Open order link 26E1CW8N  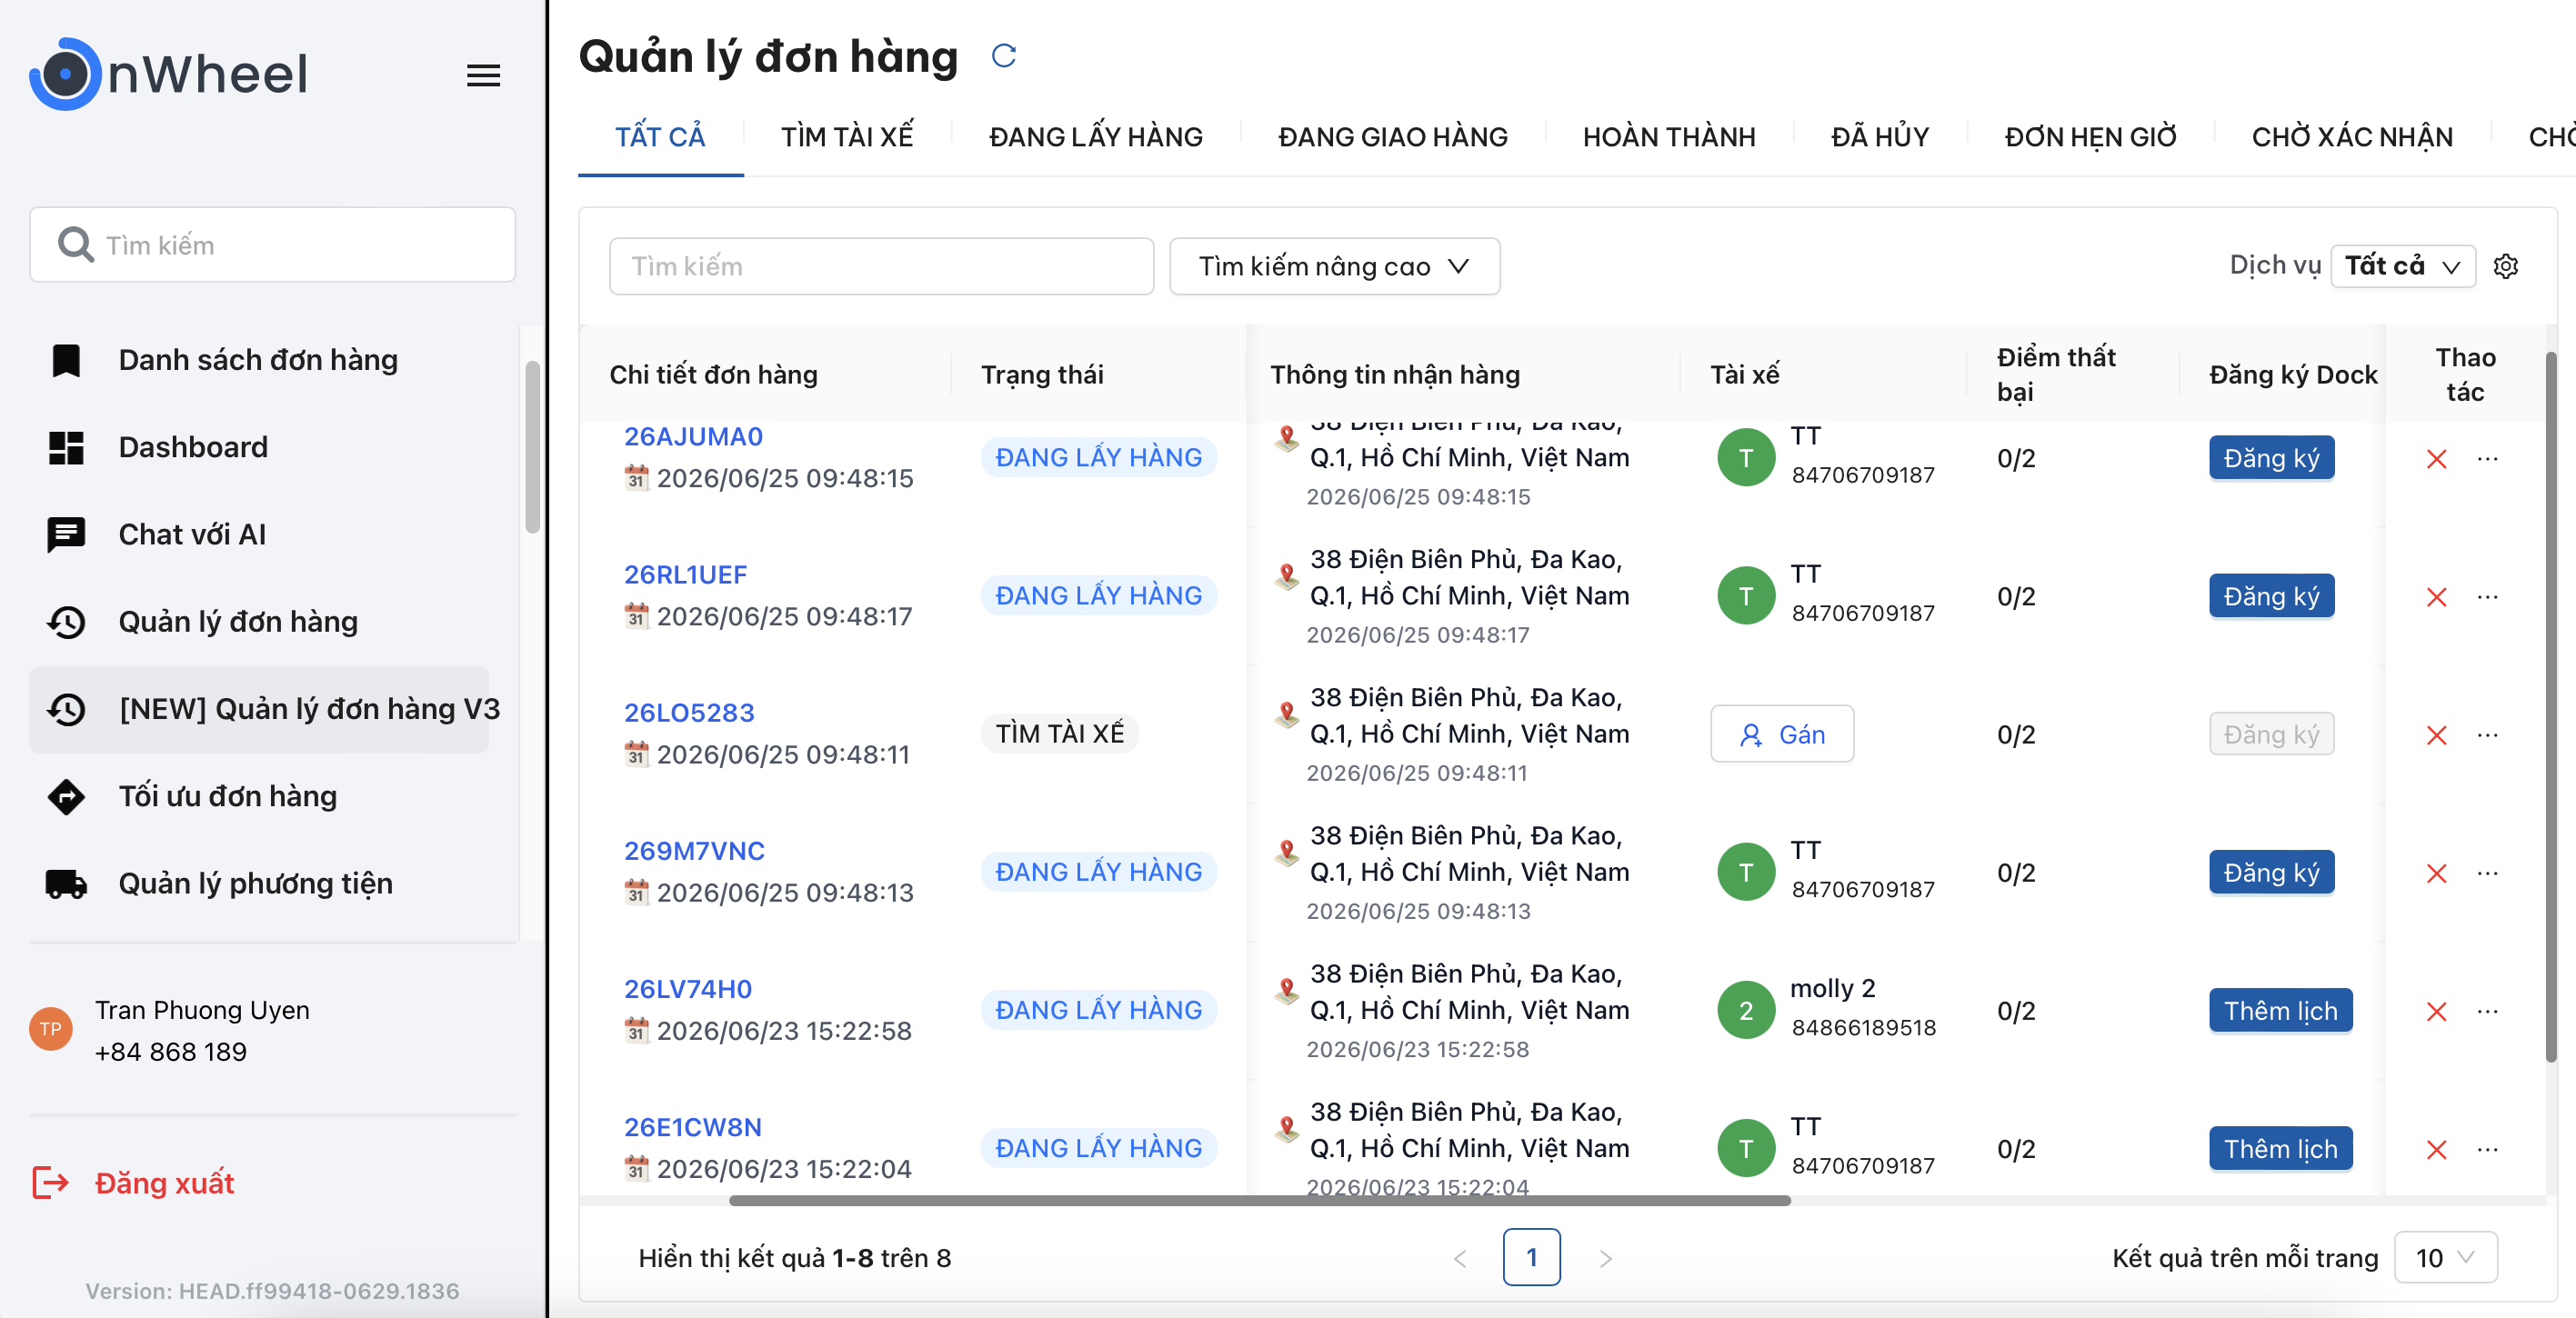tap(693, 1127)
